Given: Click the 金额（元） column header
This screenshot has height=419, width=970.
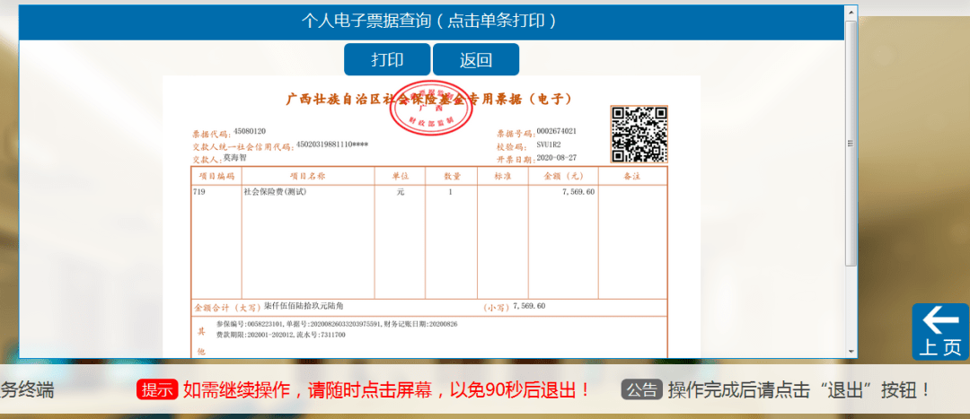Looking at the screenshot, I should click(x=563, y=176).
